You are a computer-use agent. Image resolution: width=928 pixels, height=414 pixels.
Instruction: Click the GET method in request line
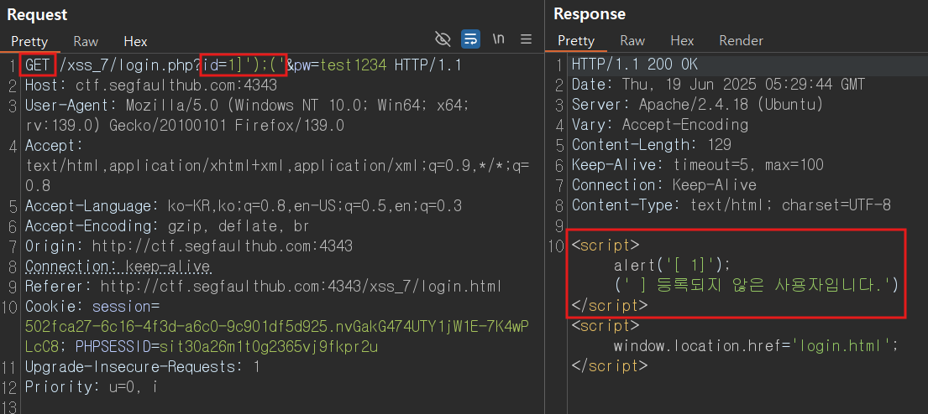coord(38,65)
